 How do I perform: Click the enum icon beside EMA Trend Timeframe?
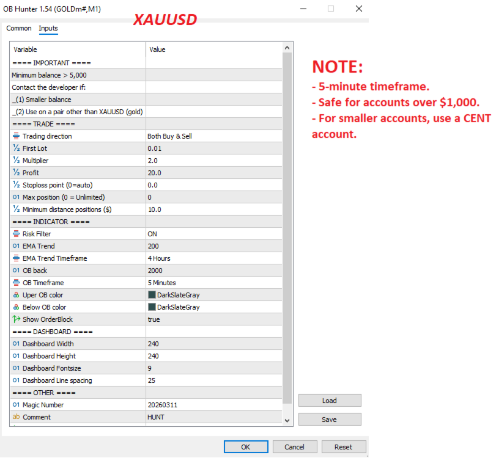[16, 258]
